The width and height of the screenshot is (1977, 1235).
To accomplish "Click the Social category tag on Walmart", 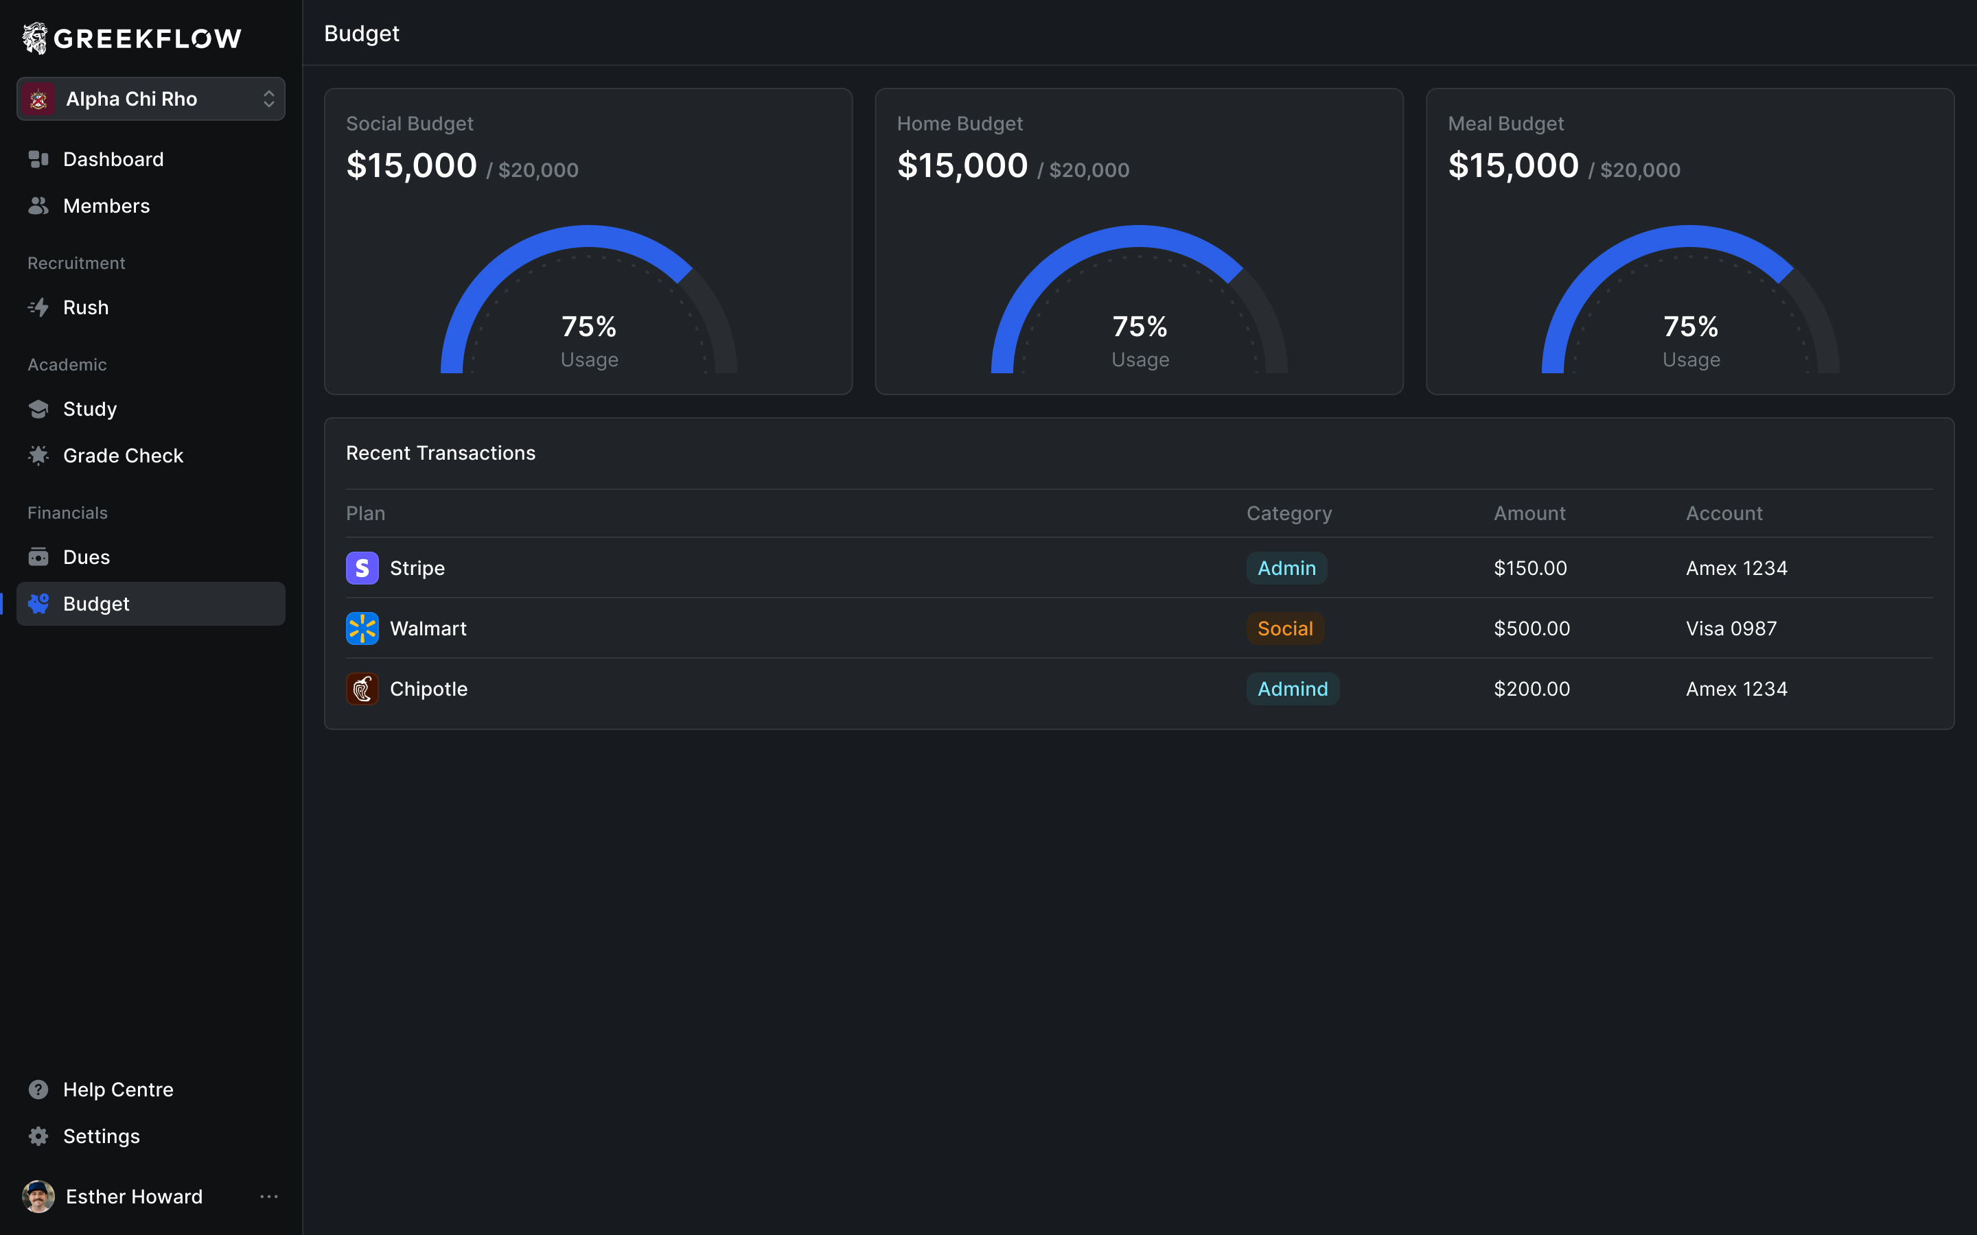I will 1284,628.
